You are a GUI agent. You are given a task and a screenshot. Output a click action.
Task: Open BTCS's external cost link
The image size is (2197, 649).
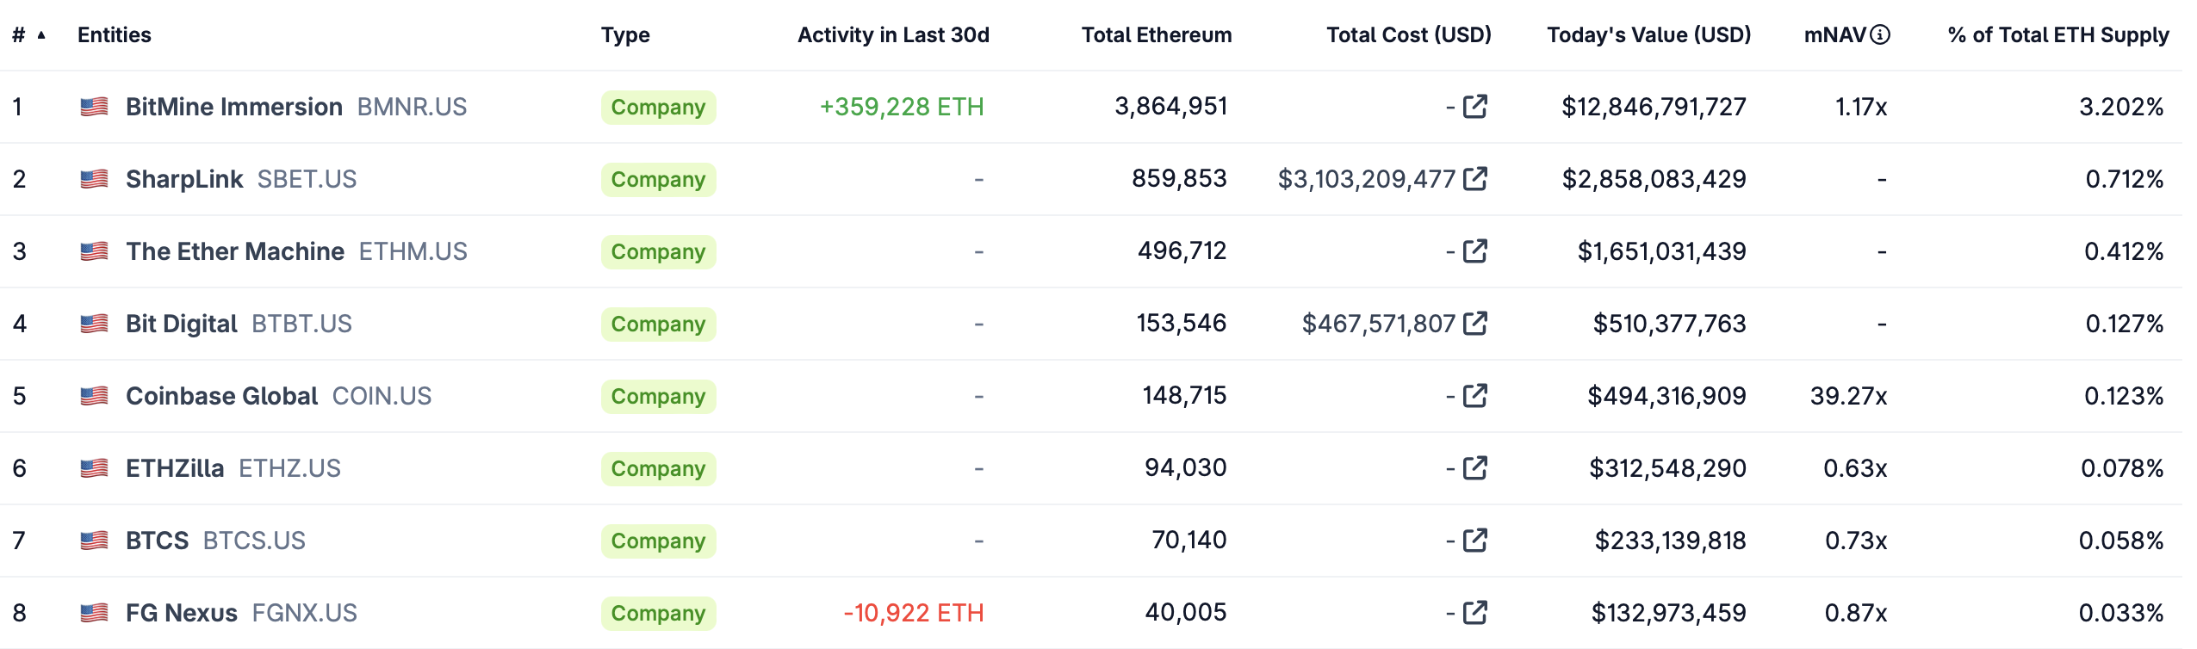click(x=1476, y=541)
